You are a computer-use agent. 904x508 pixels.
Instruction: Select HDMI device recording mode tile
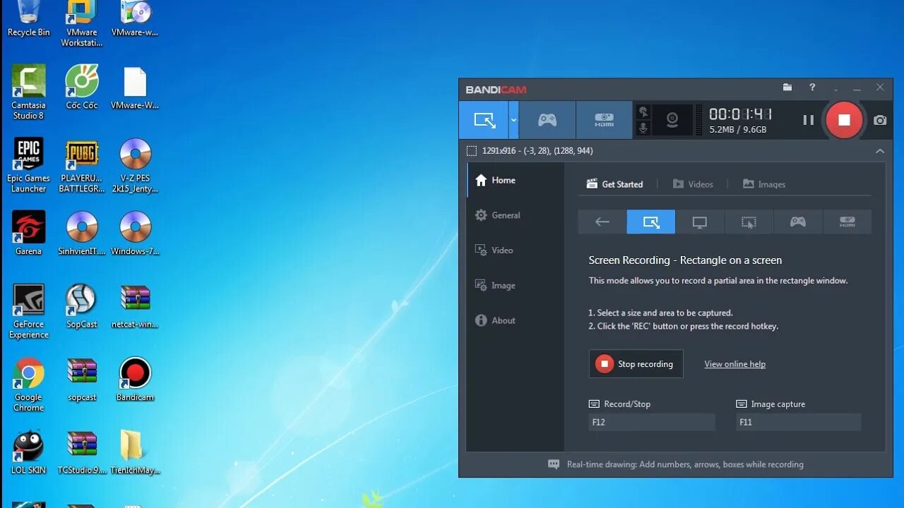pos(847,222)
